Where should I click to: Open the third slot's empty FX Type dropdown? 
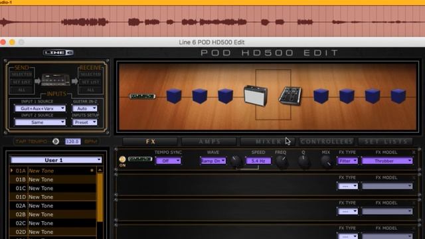pyautogui.click(x=347, y=211)
